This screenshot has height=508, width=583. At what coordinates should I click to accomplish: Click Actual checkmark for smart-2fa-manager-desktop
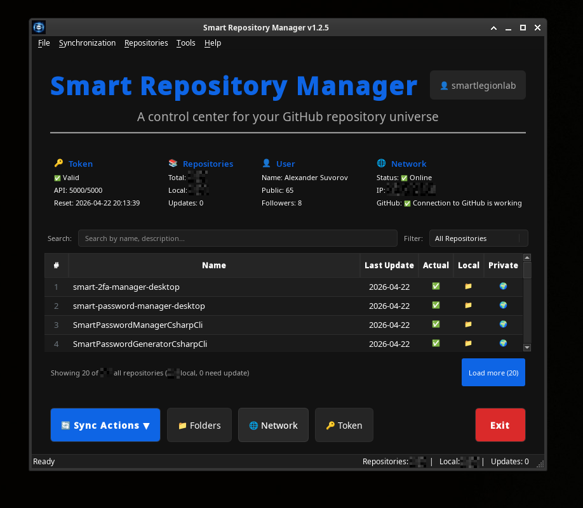pyautogui.click(x=436, y=286)
